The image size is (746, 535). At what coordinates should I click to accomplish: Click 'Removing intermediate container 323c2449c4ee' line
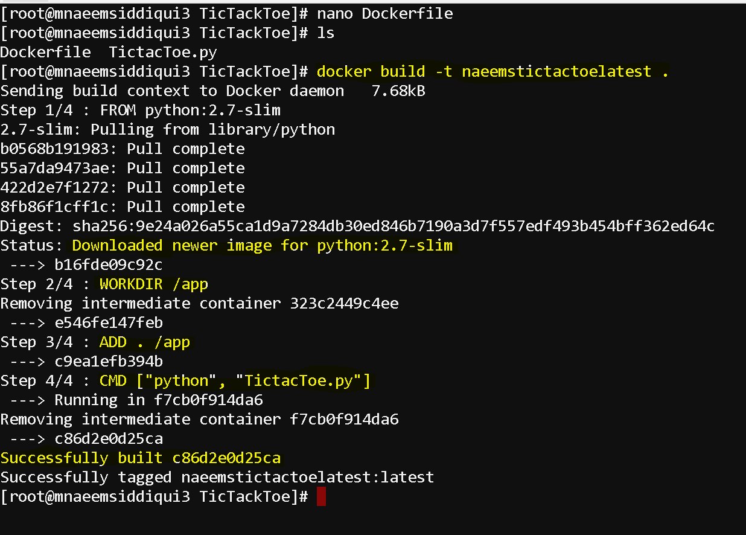tap(199, 303)
